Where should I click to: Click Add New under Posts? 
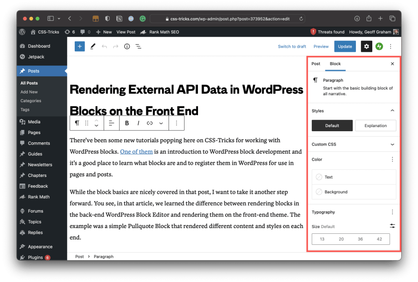pos(29,92)
